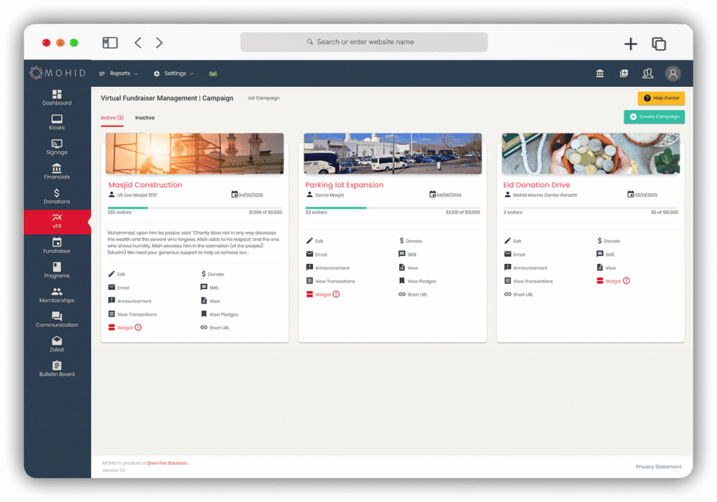Screen dimensions: 717x502
Task: Expand the Settings dropdown menu
Action: 174,74
